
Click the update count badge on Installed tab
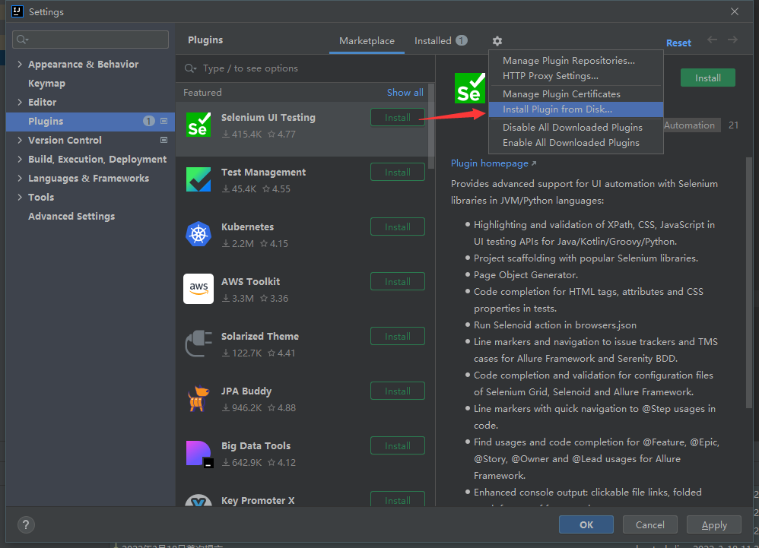[x=462, y=40]
